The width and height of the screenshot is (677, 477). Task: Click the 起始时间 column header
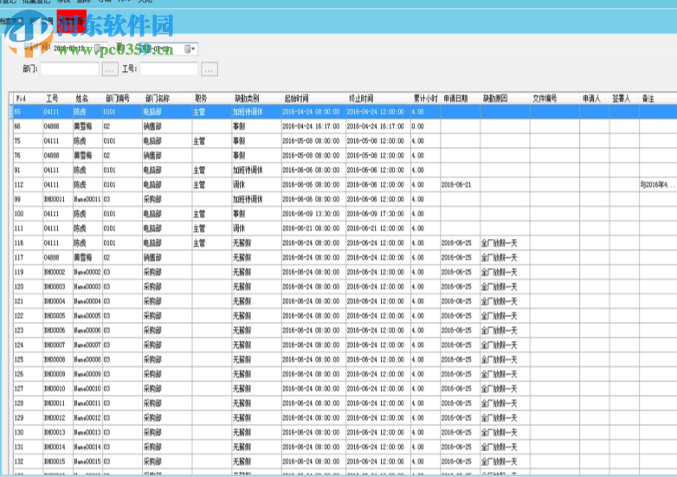tap(296, 99)
